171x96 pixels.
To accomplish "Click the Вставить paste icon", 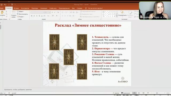I will 2,13.
